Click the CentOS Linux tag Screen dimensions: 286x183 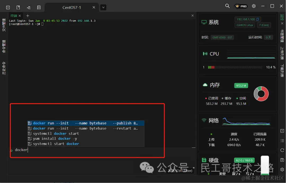coord(245,25)
